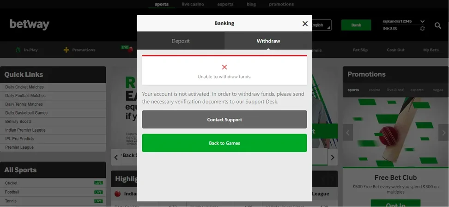Viewport: 449px width, 207px height.
Task: Click the yellow plus Promotions icon
Action: pos(66,50)
